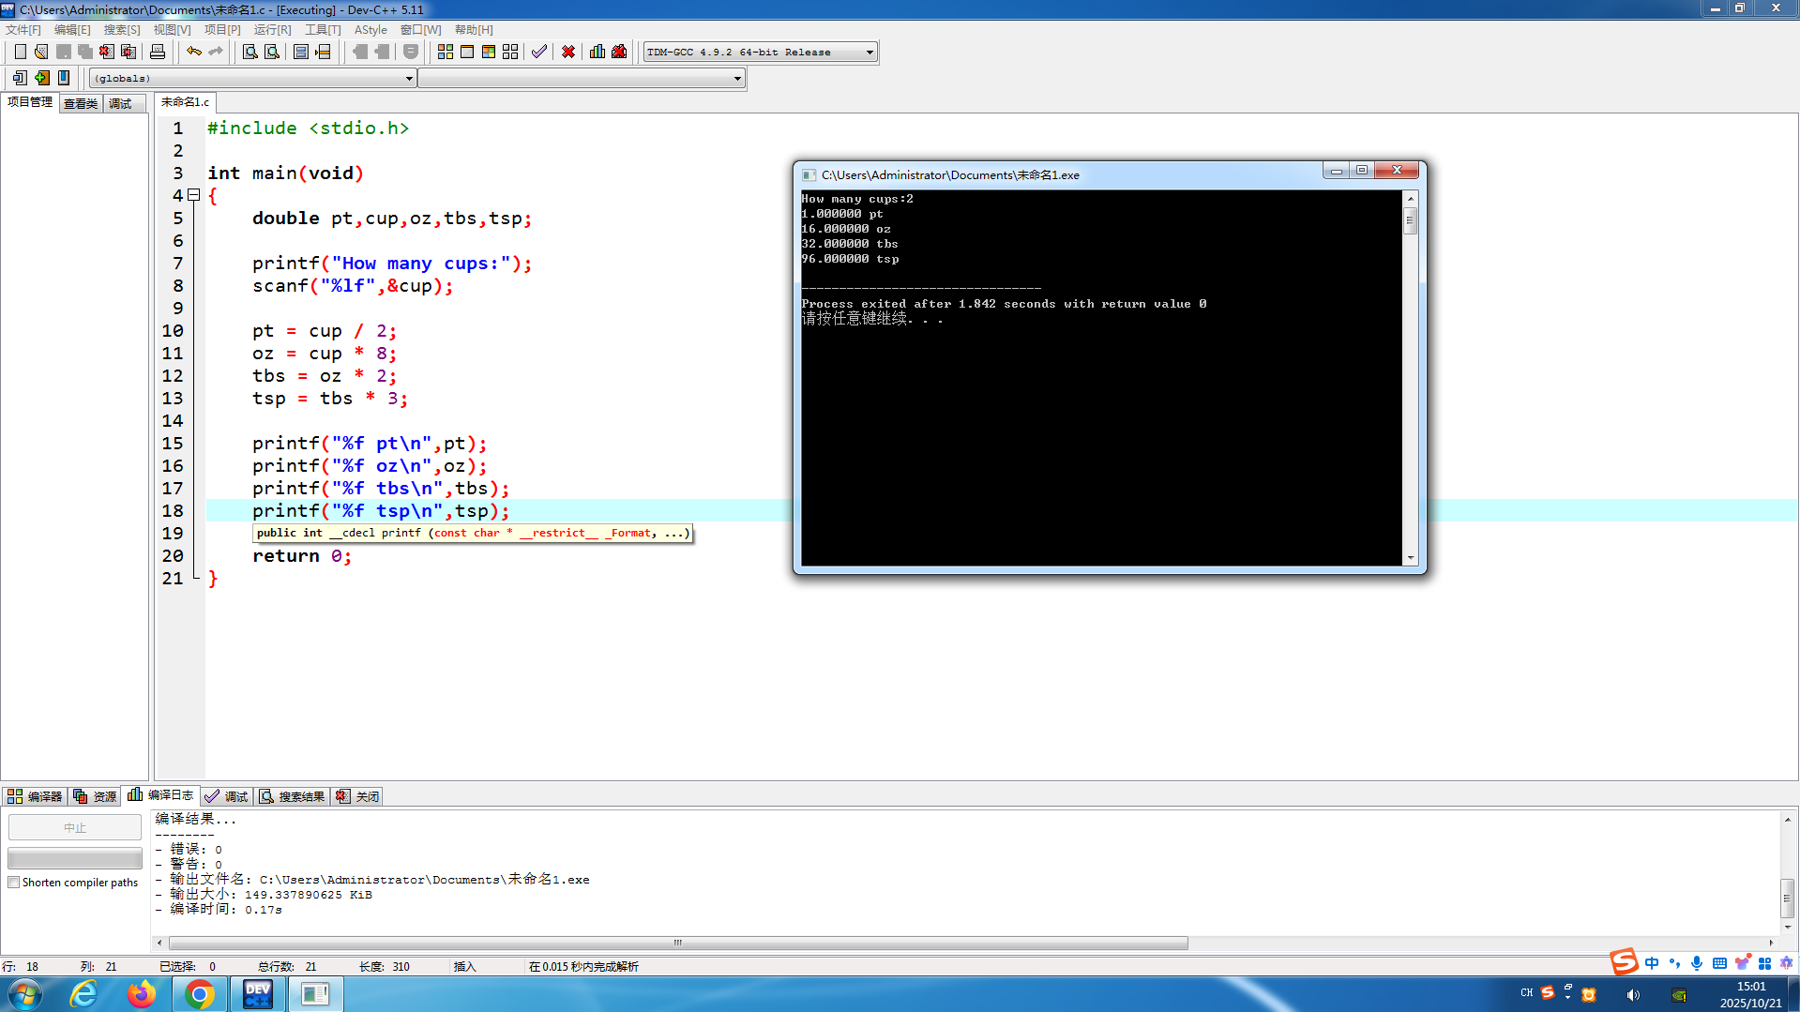The height and width of the screenshot is (1012, 1800).
Task: Click the Toggle bookmark toolbar icon
Action: click(64, 78)
